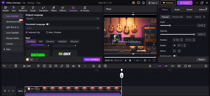Switch to the Mask sub-tab
The width and height of the screenshot is (210, 96).
pos(189,17)
